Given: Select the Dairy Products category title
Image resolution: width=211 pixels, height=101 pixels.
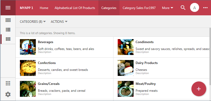Looking at the screenshot, I should [147, 63].
